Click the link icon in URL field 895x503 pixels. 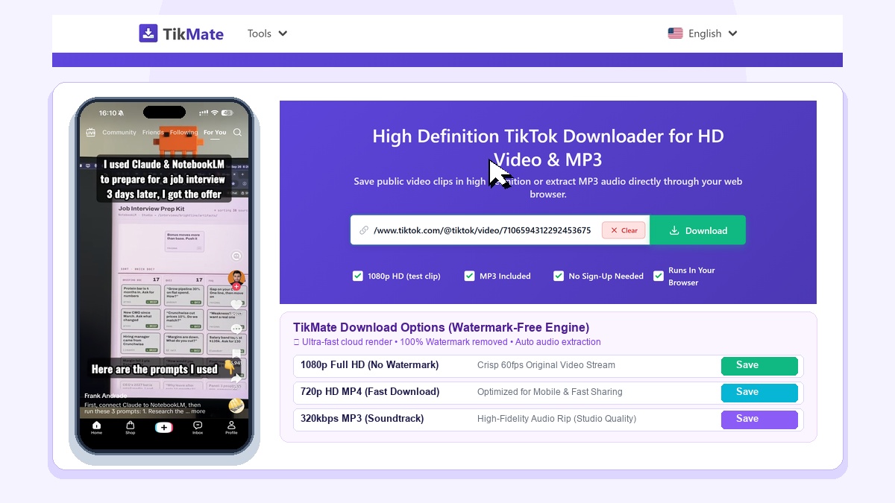coord(364,230)
